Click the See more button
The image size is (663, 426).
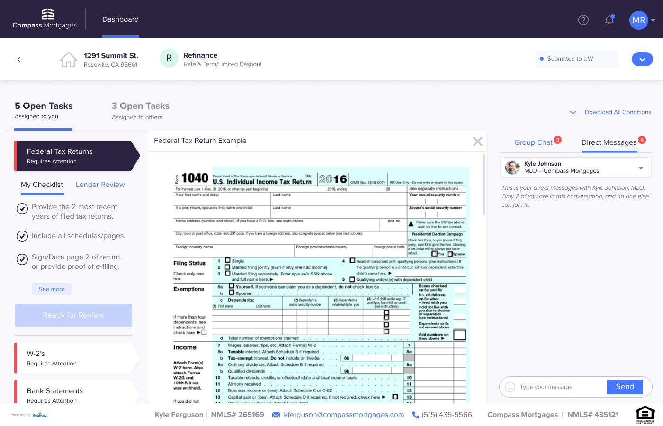coord(52,289)
